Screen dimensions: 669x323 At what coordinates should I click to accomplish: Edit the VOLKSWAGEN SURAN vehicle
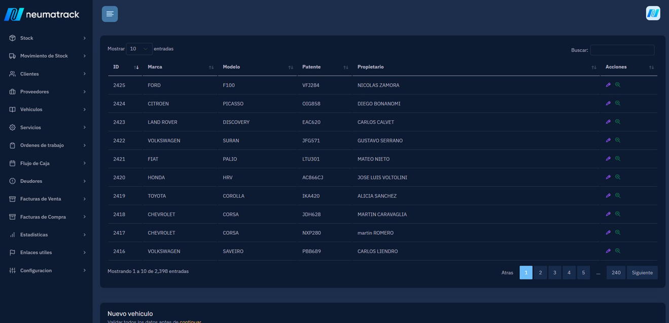coord(608,140)
